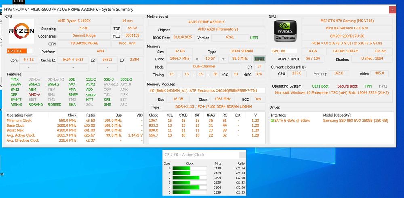Viewport: 404px width, 198px height.
Task: Click the 32 GB memory size value
Action: [180, 52]
